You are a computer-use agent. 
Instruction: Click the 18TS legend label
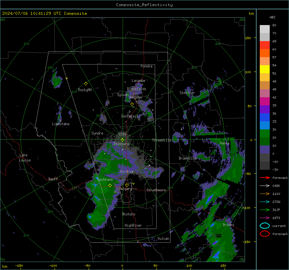pos(276,218)
